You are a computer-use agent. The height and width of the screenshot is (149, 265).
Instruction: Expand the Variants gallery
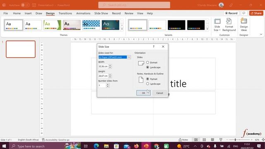coord(207,29)
